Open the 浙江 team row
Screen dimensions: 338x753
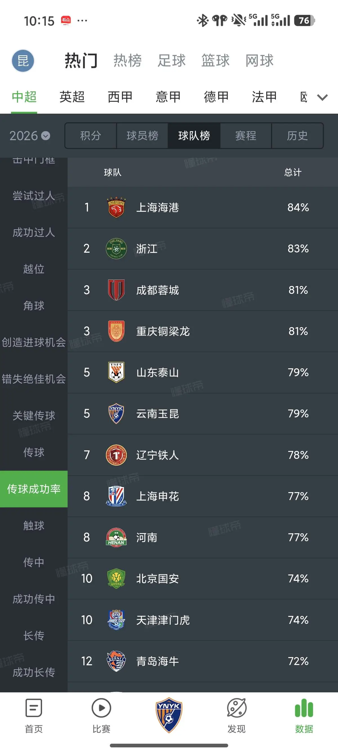click(203, 248)
